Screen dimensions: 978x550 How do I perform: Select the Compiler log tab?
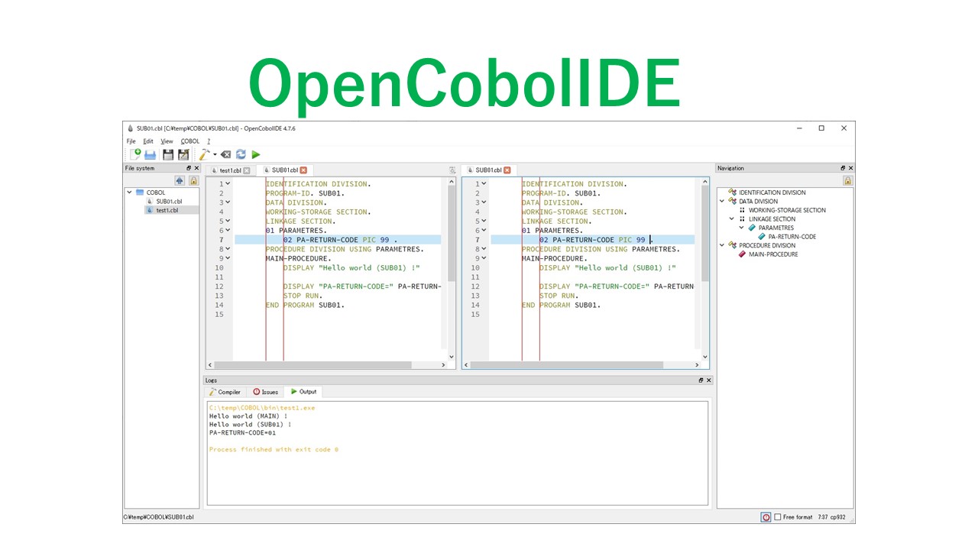225,391
